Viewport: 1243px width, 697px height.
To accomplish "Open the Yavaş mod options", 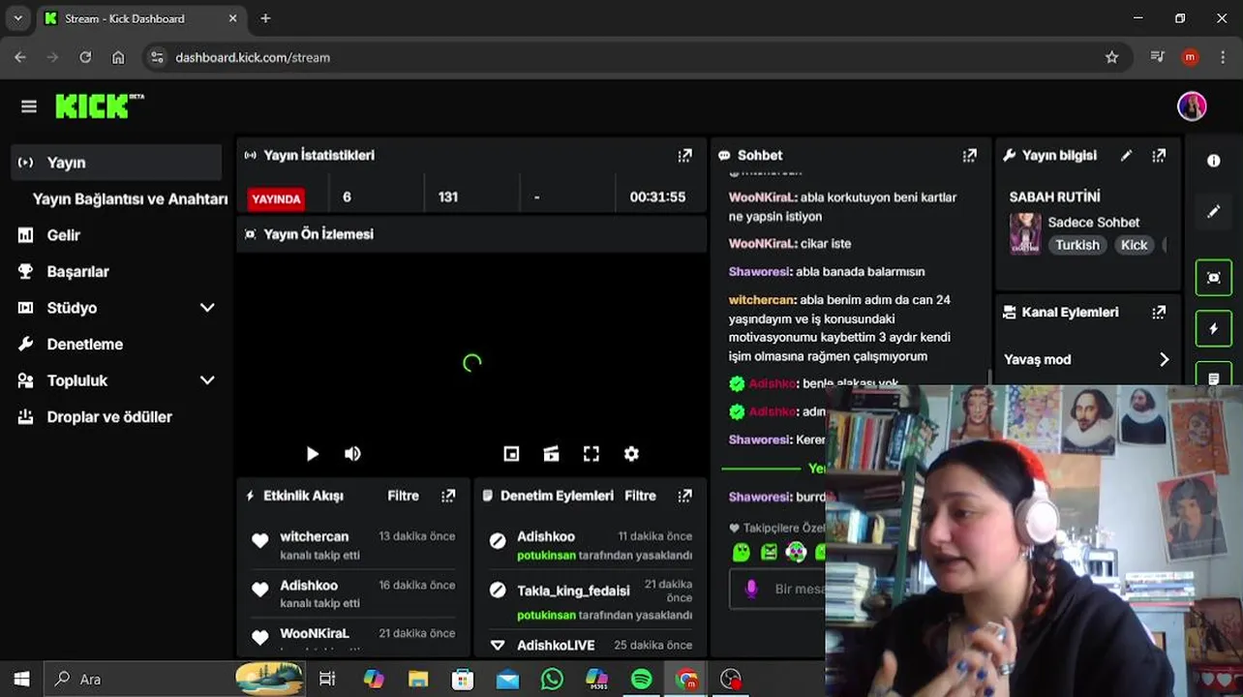I will (x=1086, y=359).
